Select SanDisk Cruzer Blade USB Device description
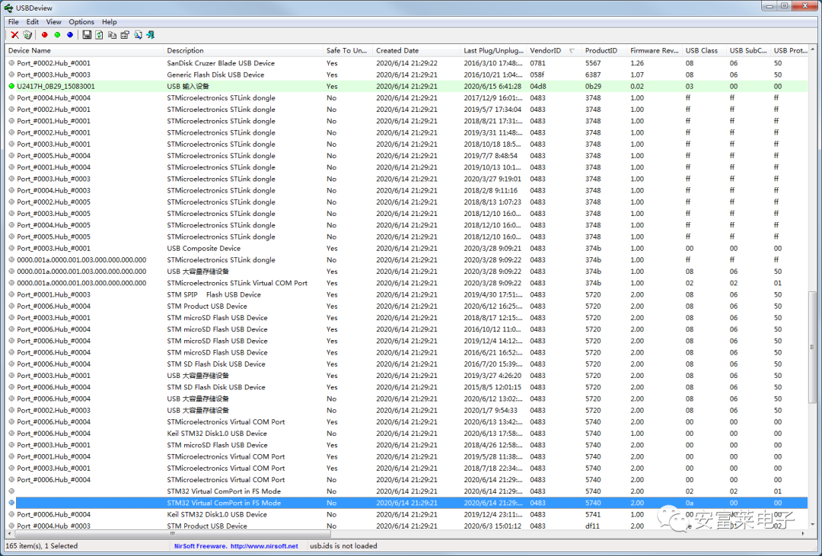This screenshot has width=822, height=556. pos(221,63)
